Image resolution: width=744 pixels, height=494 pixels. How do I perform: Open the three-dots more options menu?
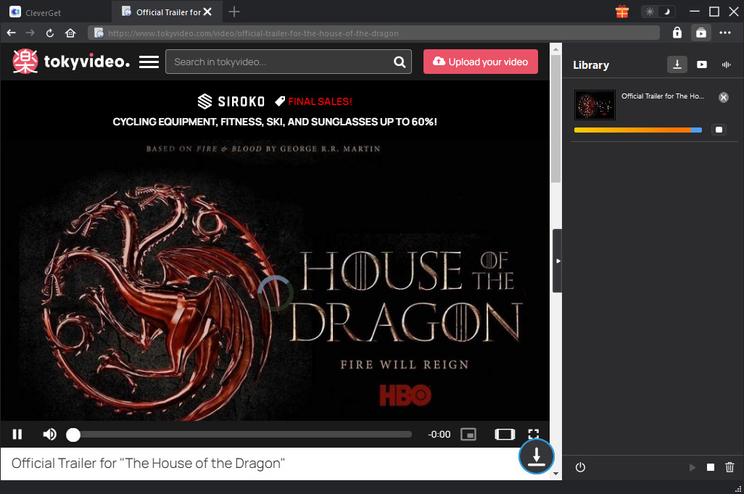(x=725, y=33)
